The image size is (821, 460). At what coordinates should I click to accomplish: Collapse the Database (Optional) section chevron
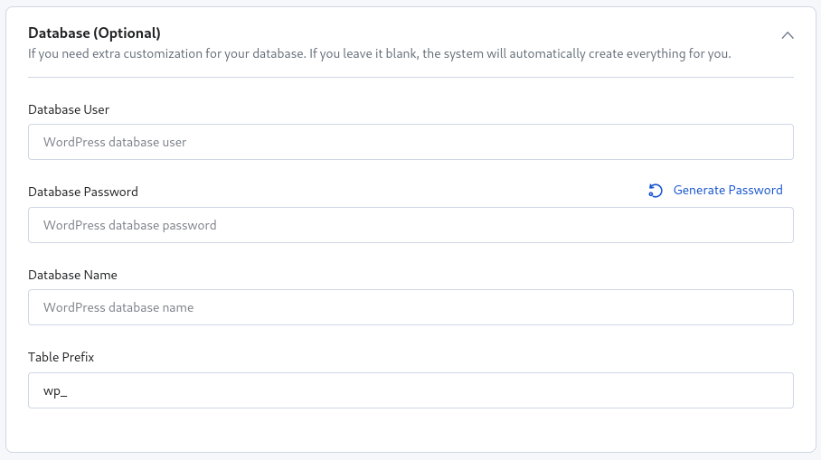[x=788, y=35]
